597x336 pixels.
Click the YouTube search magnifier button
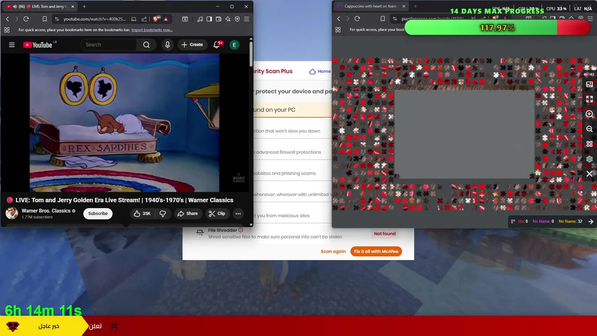146,45
